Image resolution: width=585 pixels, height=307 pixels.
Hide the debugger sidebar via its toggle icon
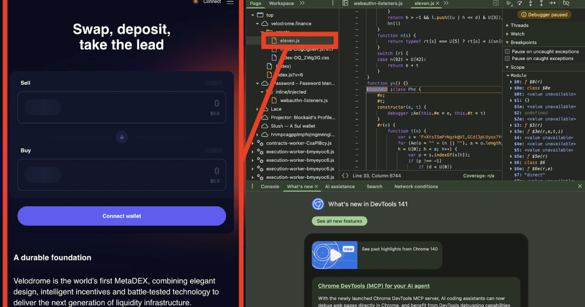tap(496, 3)
